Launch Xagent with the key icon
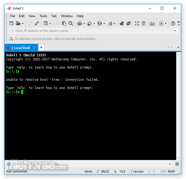 (x=128, y=23)
